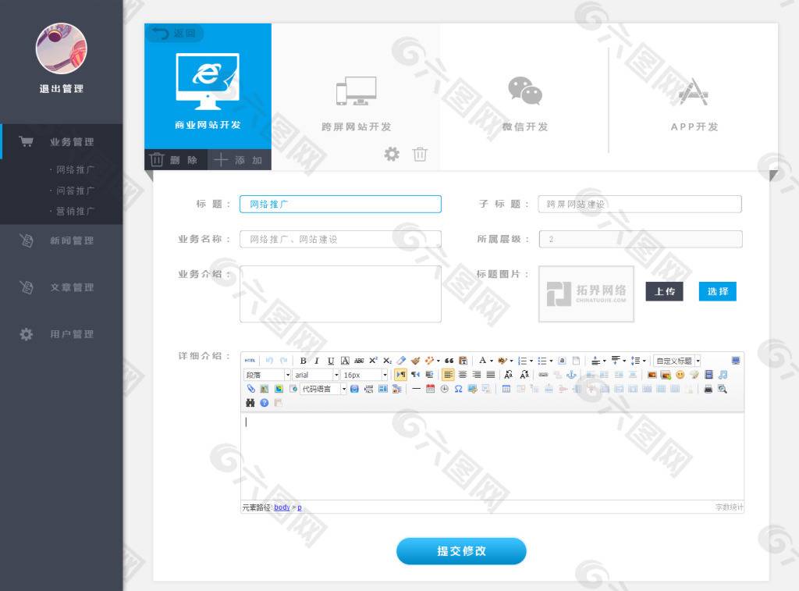Viewport: 799px width, 591px height.
Task: Toggle underline formatting
Action: (x=331, y=361)
